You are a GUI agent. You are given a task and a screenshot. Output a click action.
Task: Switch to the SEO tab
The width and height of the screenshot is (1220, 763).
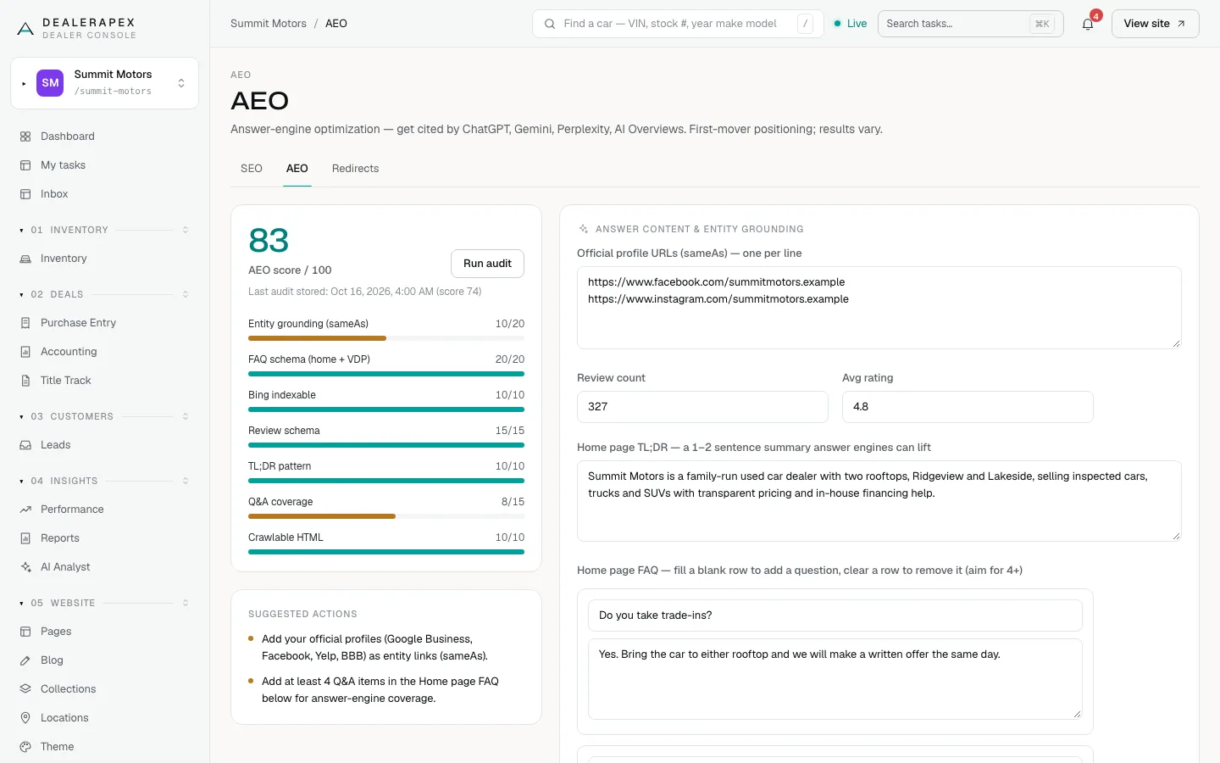coord(252,169)
